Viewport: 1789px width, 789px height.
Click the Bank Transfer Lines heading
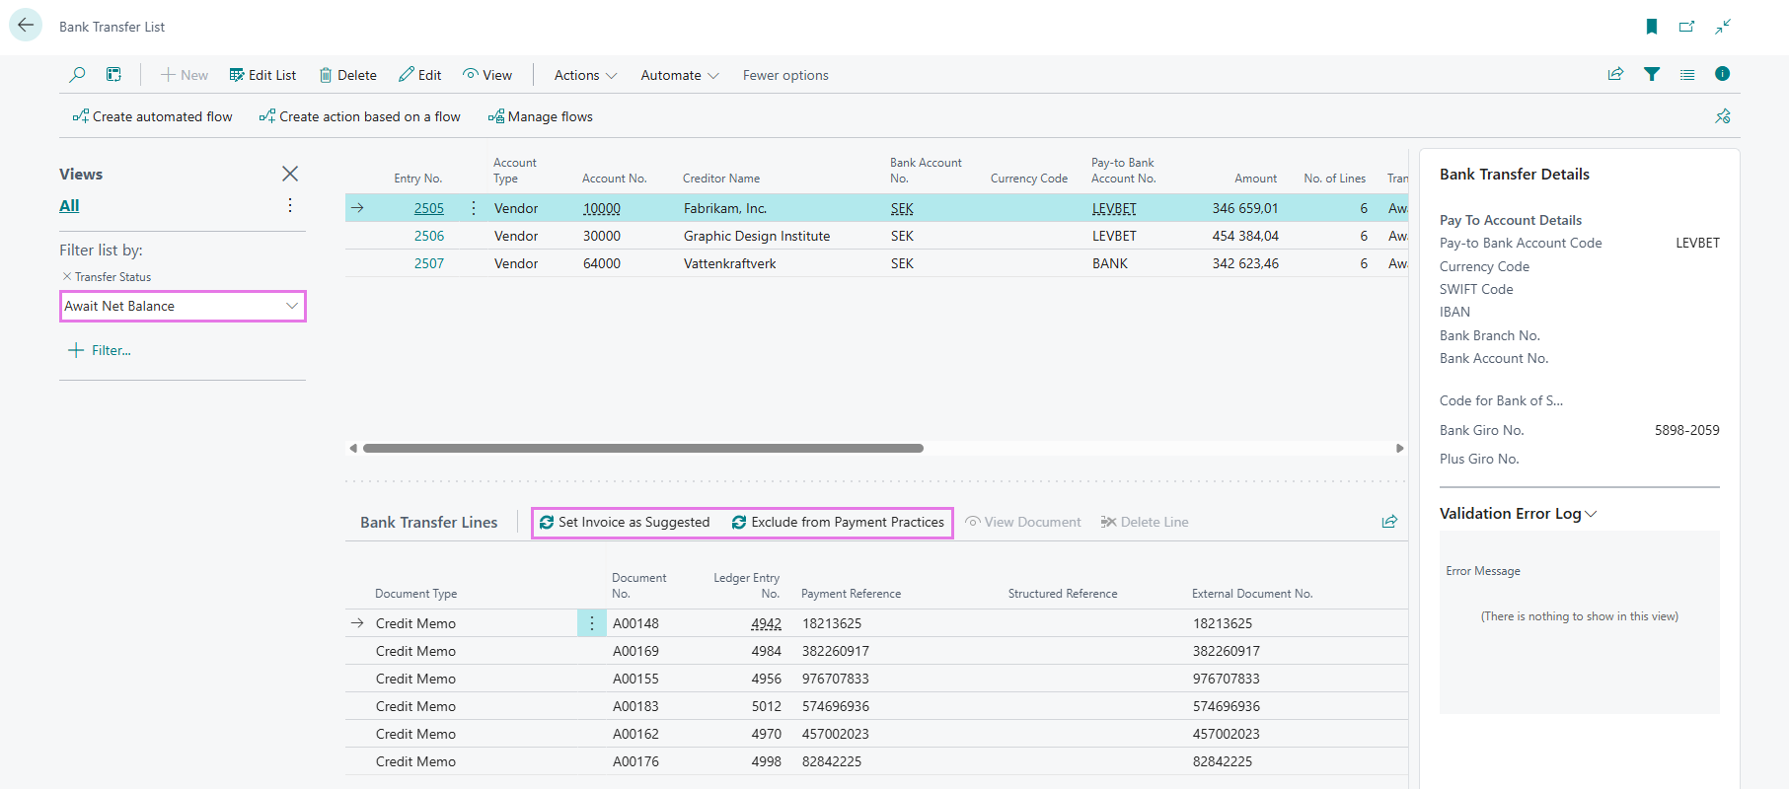429,522
